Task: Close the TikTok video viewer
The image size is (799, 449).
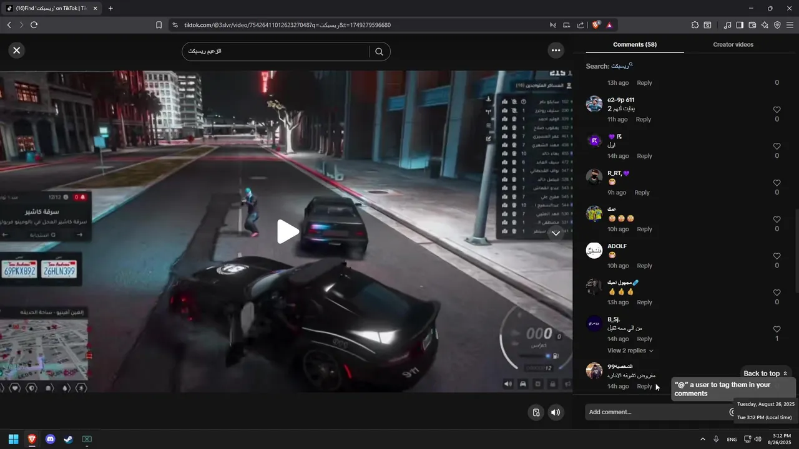Action: click(17, 51)
